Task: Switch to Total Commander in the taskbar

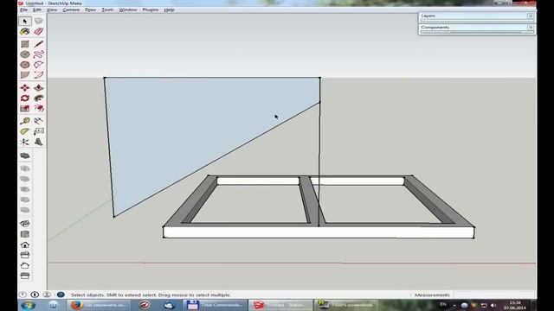Action: coord(215,305)
